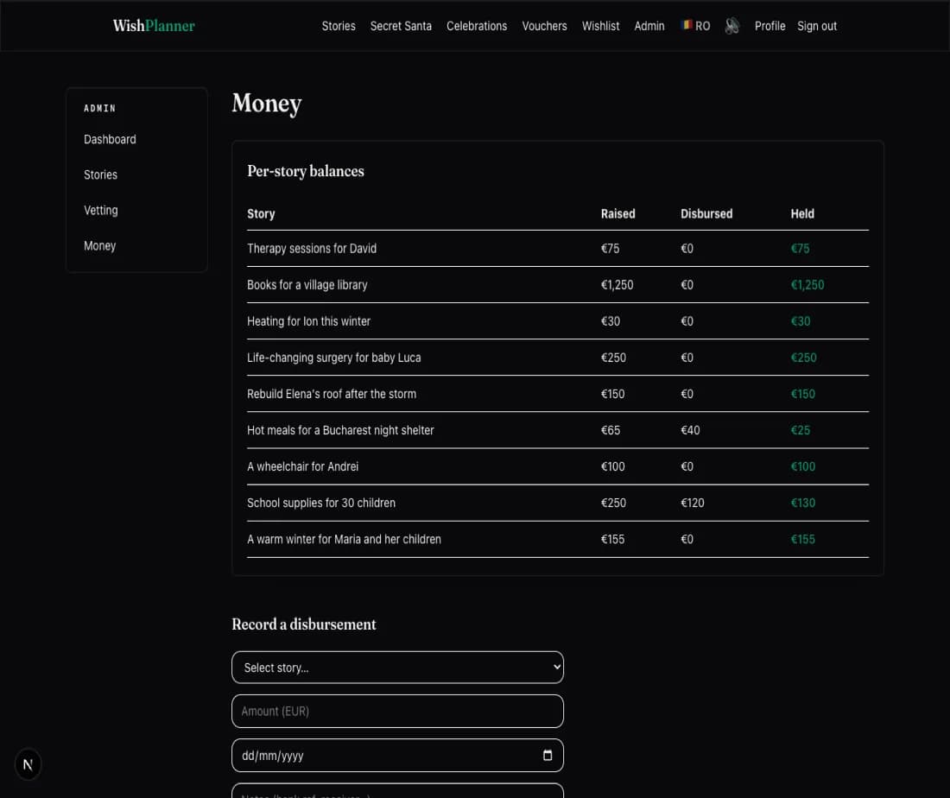Screen dimensions: 950x798
Task: Select 'Life-changing surgery for baby Luca'
Action: (x=558, y=358)
